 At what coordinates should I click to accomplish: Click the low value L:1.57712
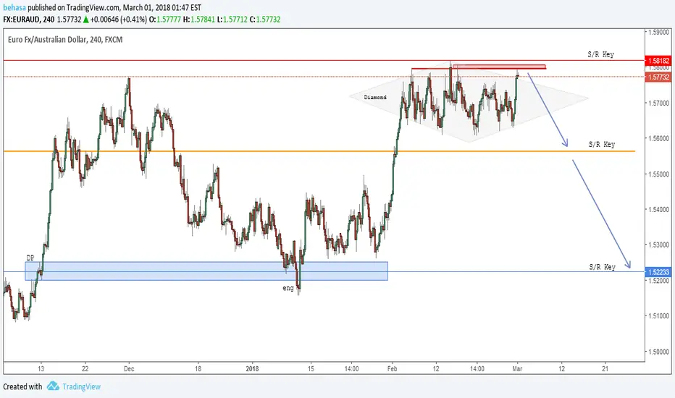click(232, 20)
